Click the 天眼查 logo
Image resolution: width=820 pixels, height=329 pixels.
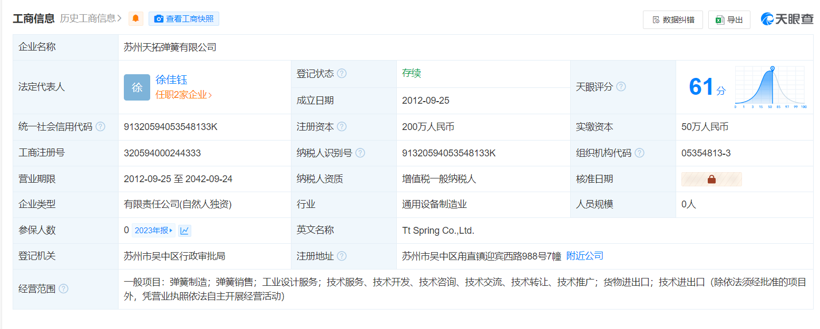pos(787,19)
